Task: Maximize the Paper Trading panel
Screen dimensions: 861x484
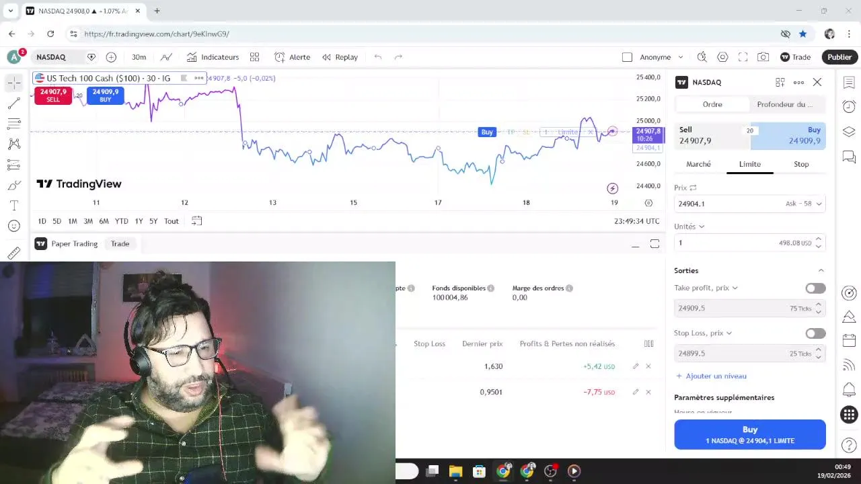Action: pyautogui.click(x=654, y=244)
